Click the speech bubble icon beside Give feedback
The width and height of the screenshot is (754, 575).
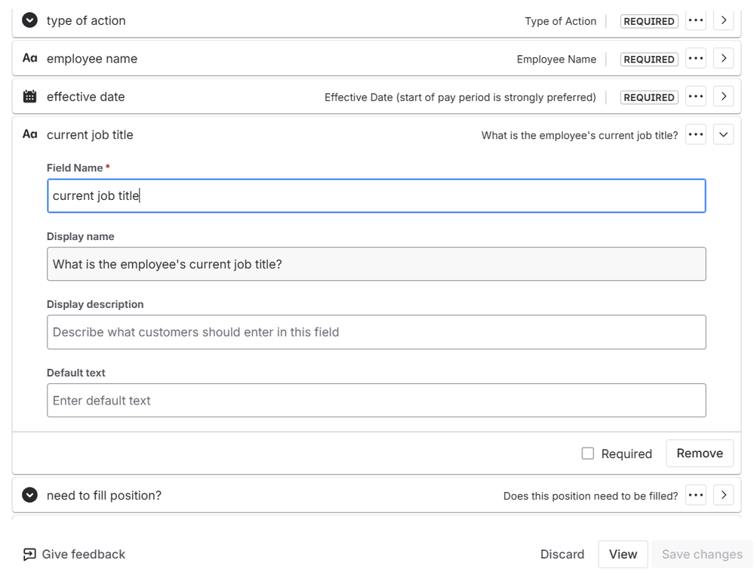pos(29,554)
